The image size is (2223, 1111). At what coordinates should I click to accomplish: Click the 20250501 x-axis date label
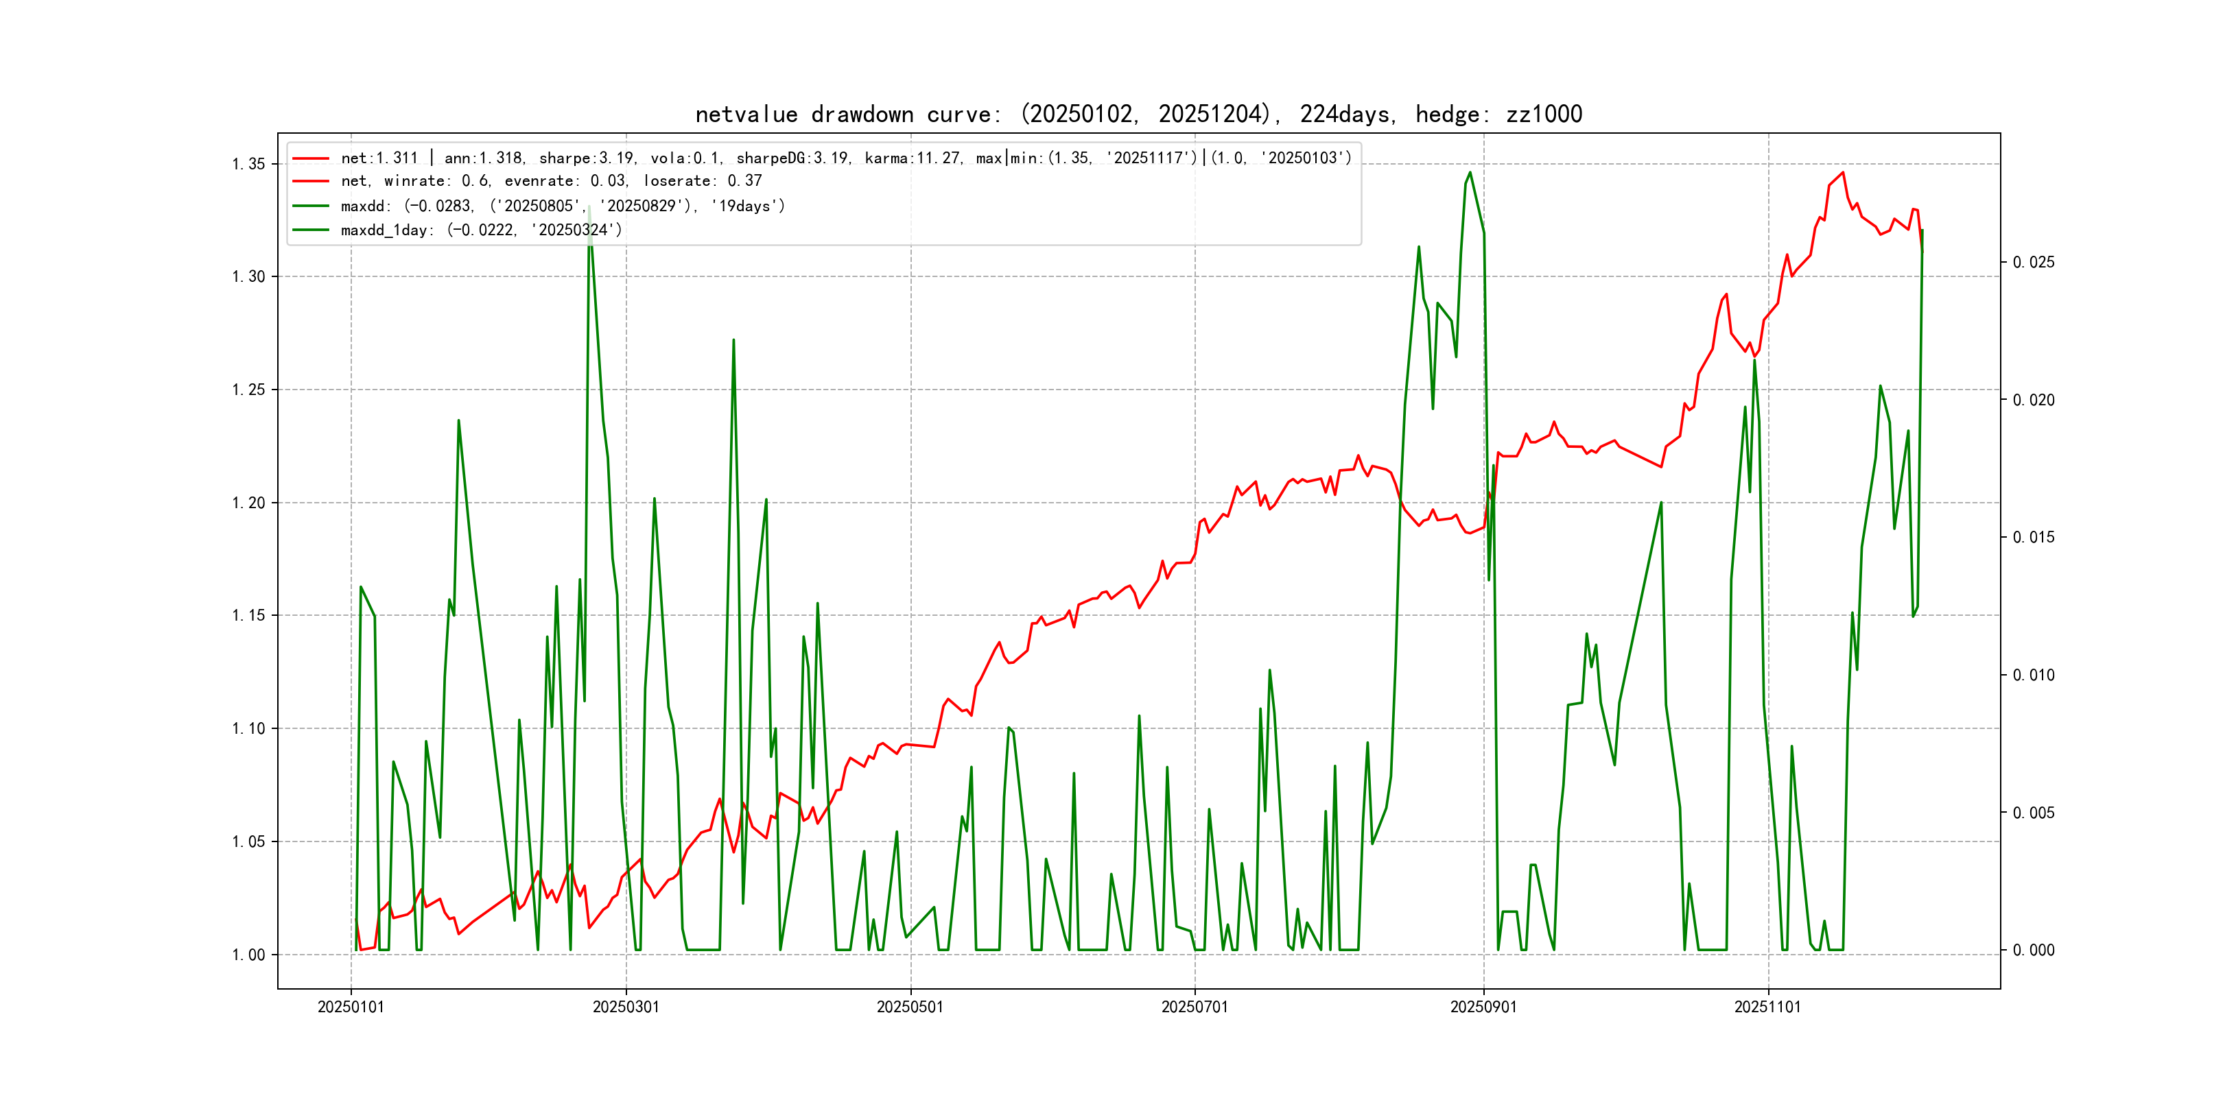point(910,1007)
